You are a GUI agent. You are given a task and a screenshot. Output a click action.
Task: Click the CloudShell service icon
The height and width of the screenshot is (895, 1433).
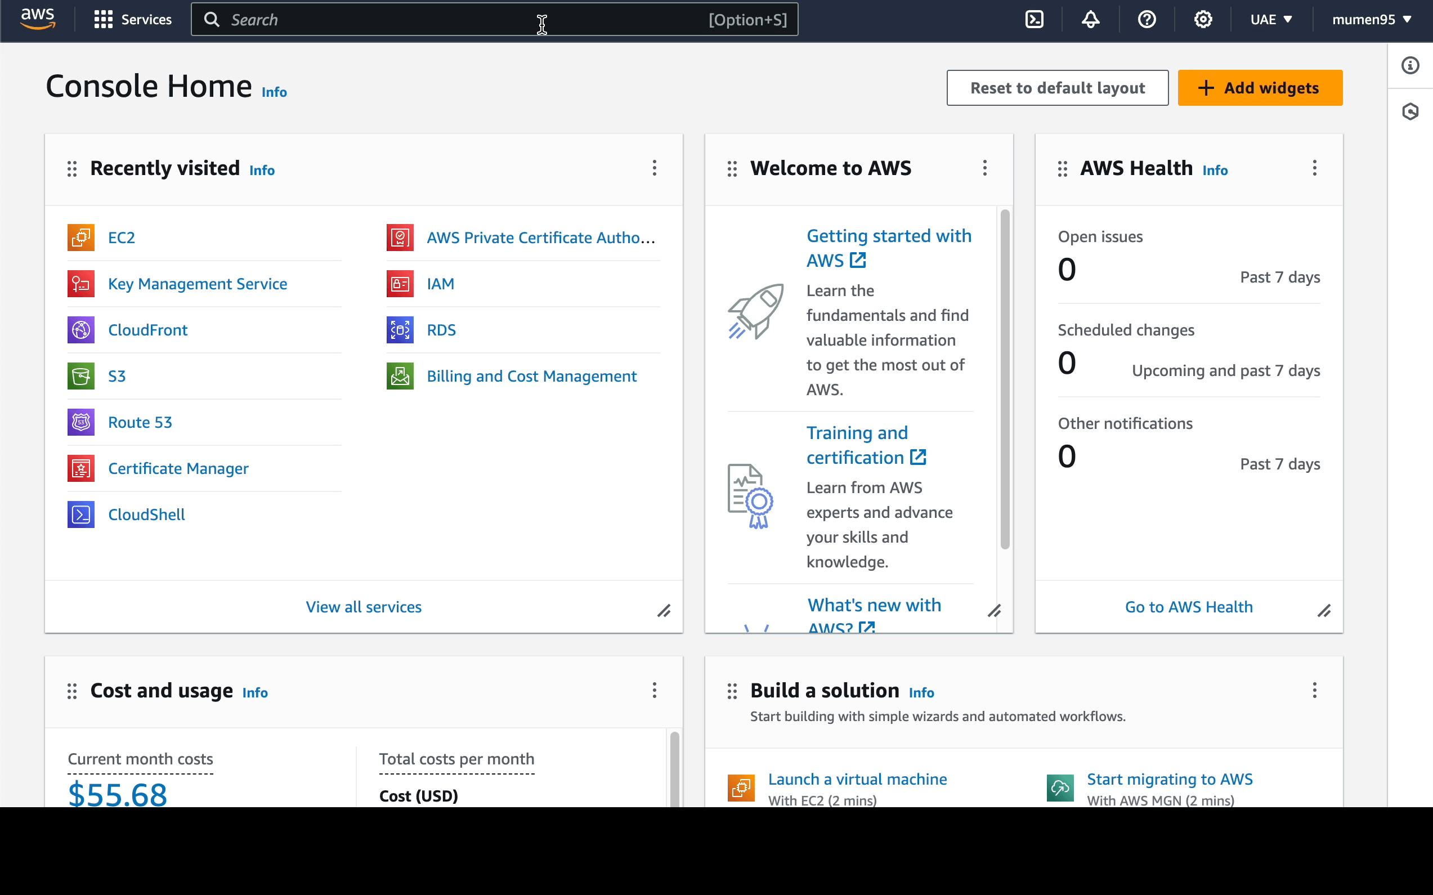pyautogui.click(x=80, y=513)
